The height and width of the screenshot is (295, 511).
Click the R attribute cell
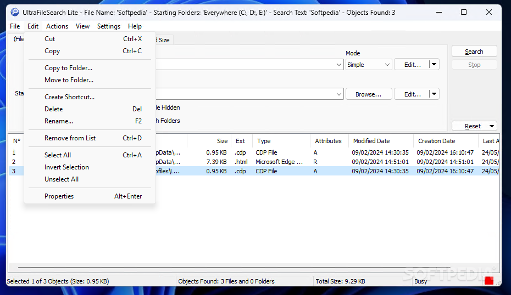click(x=315, y=162)
